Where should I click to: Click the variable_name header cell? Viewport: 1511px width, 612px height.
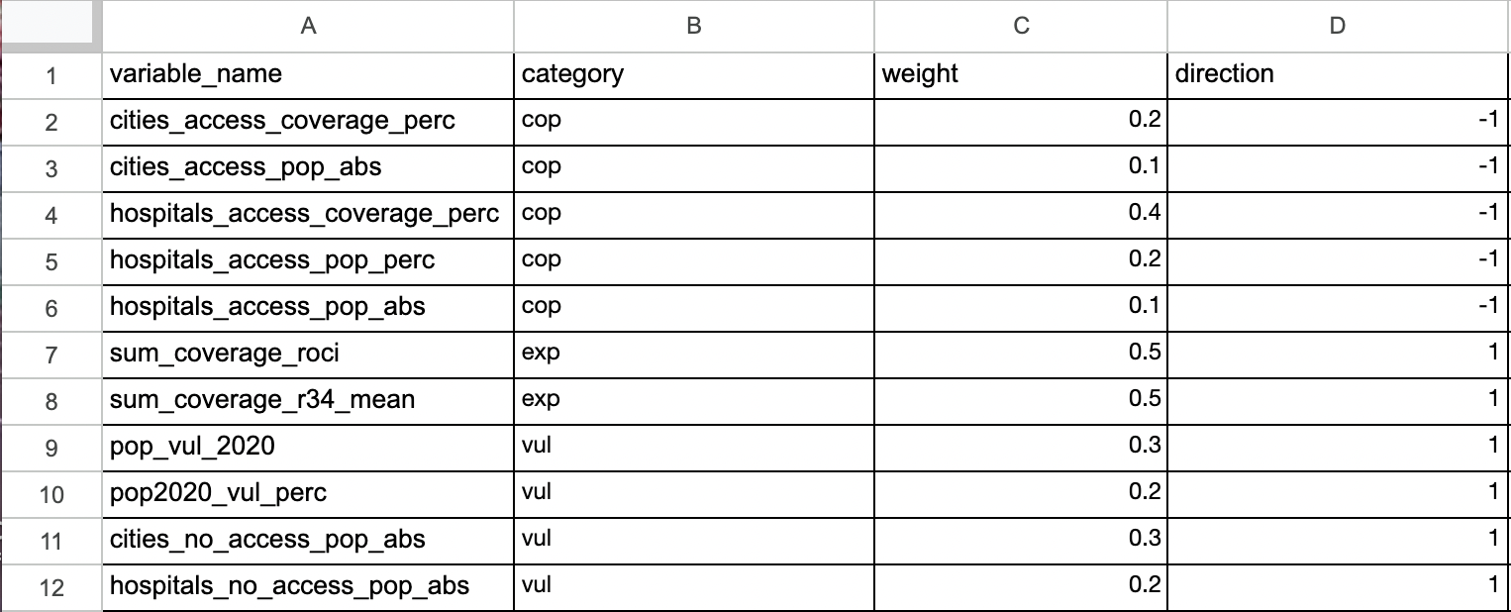pyautogui.click(x=308, y=74)
